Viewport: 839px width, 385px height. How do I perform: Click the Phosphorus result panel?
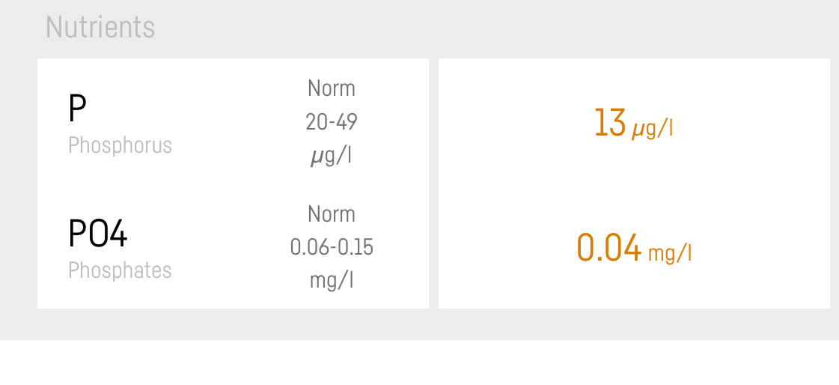(634, 122)
